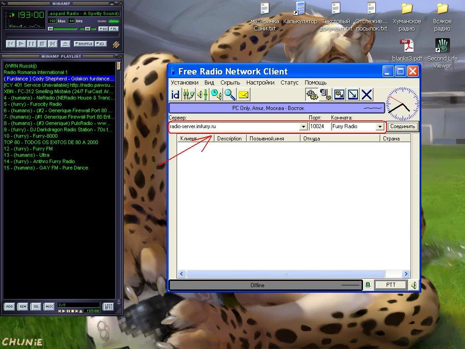Expand the Сервер server address dropdown

303,127
